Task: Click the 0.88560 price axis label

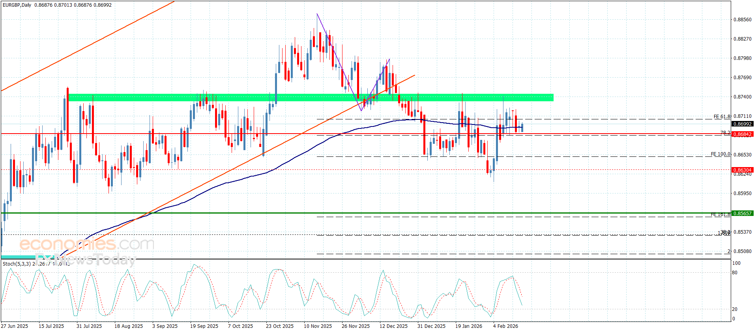Action: (x=742, y=20)
